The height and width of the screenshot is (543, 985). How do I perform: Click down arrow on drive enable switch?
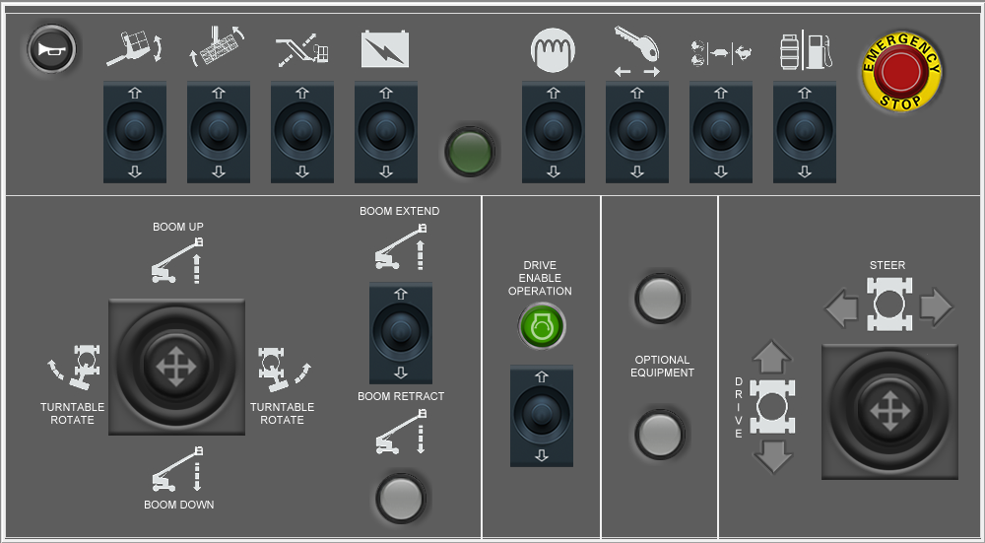coord(542,455)
